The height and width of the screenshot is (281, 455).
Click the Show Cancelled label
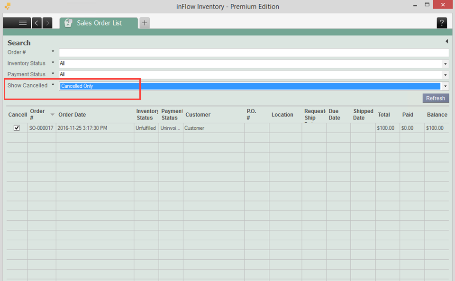click(x=27, y=85)
